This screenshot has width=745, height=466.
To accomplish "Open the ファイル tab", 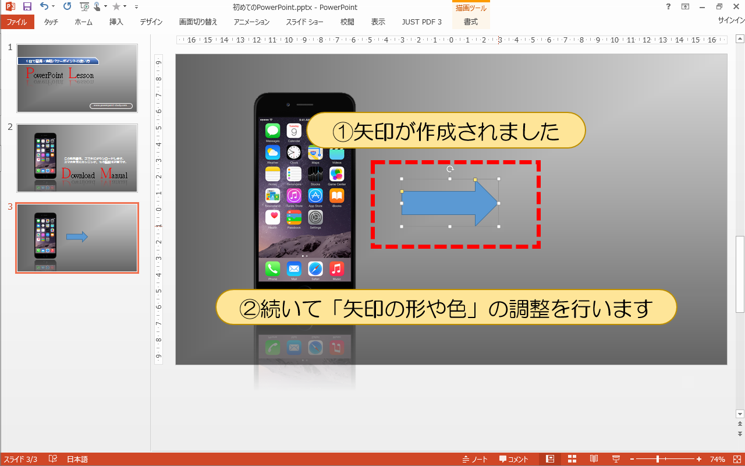I will [17, 22].
